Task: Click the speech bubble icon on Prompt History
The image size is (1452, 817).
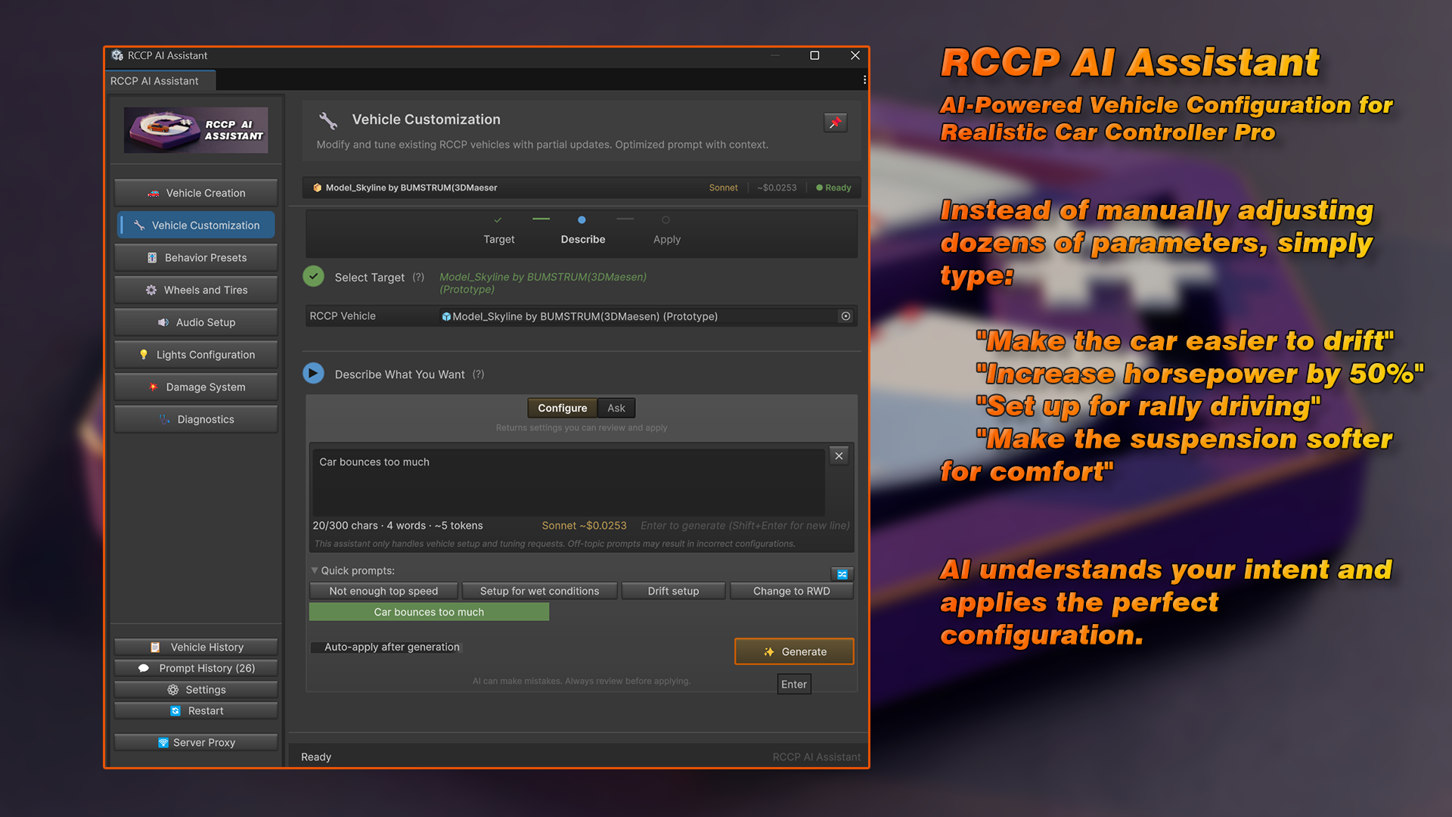Action: (x=144, y=668)
